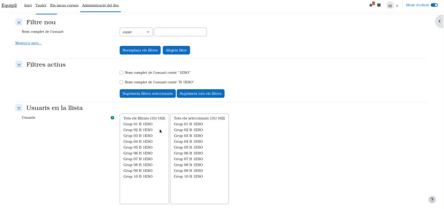
Task: Click the Equip2 site name
Action: tap(9, 5)
